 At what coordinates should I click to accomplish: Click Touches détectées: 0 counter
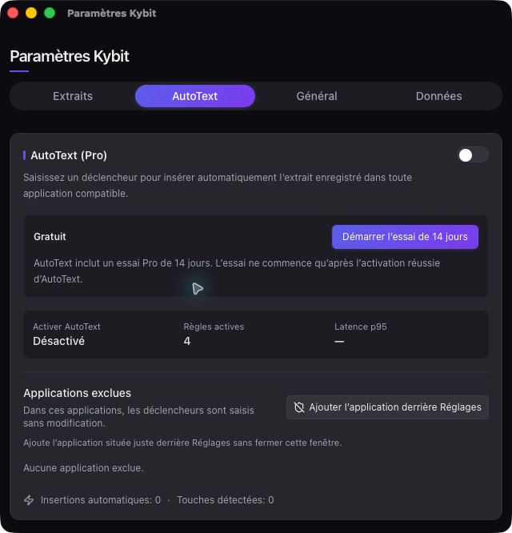tap(226, 500)
